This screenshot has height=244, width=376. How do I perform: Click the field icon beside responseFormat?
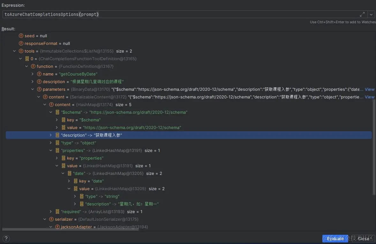[21, 43]
